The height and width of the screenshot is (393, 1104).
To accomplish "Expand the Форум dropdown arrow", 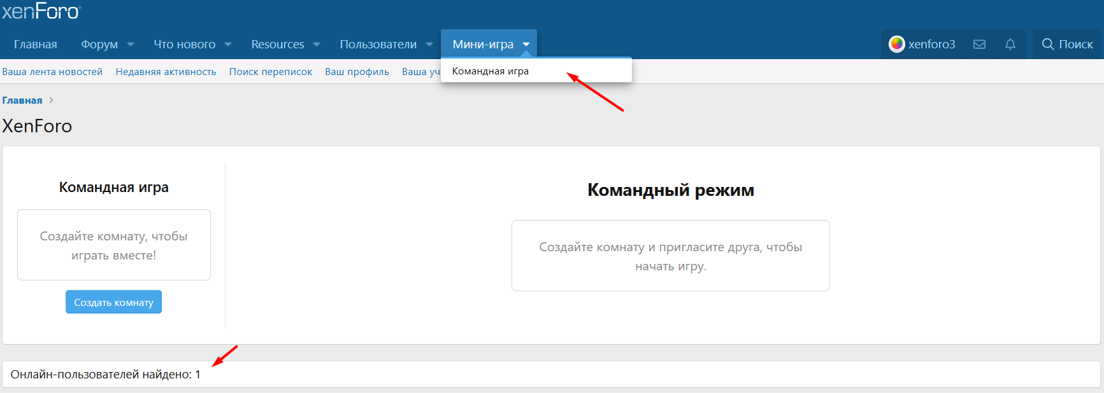I will (131, 45).
